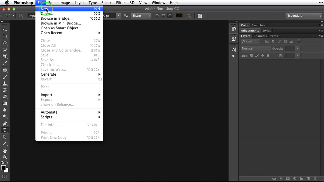Delete layer with trash icon

(x=315, y=179)
